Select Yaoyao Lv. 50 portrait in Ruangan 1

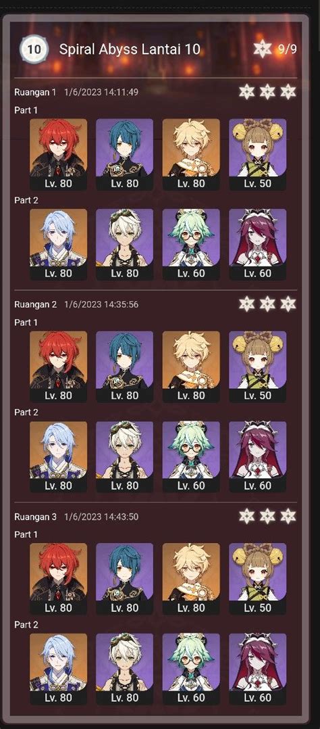258,154
